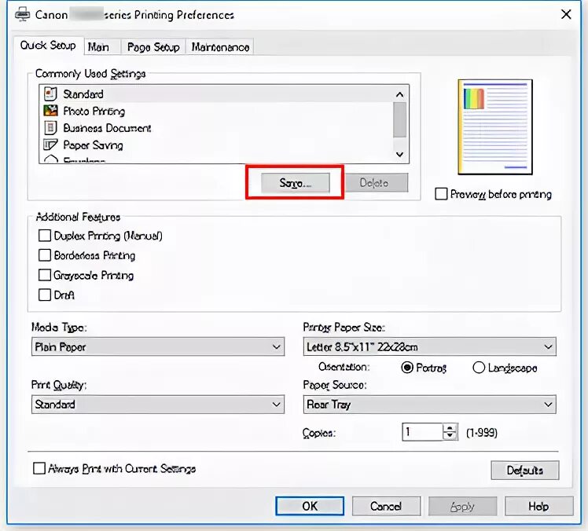Select Business Document in the settings list
588x531 pixels.
pyautogui.click(x=216, y=128)
